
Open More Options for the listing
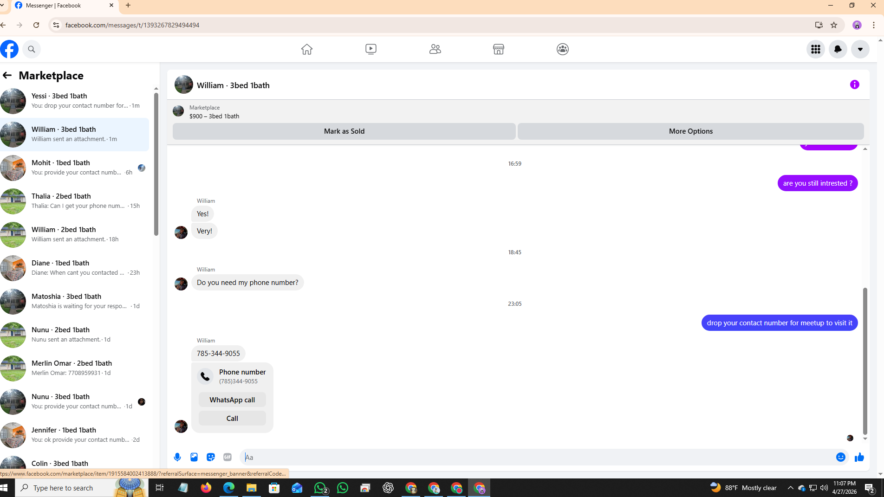(691, 131)
